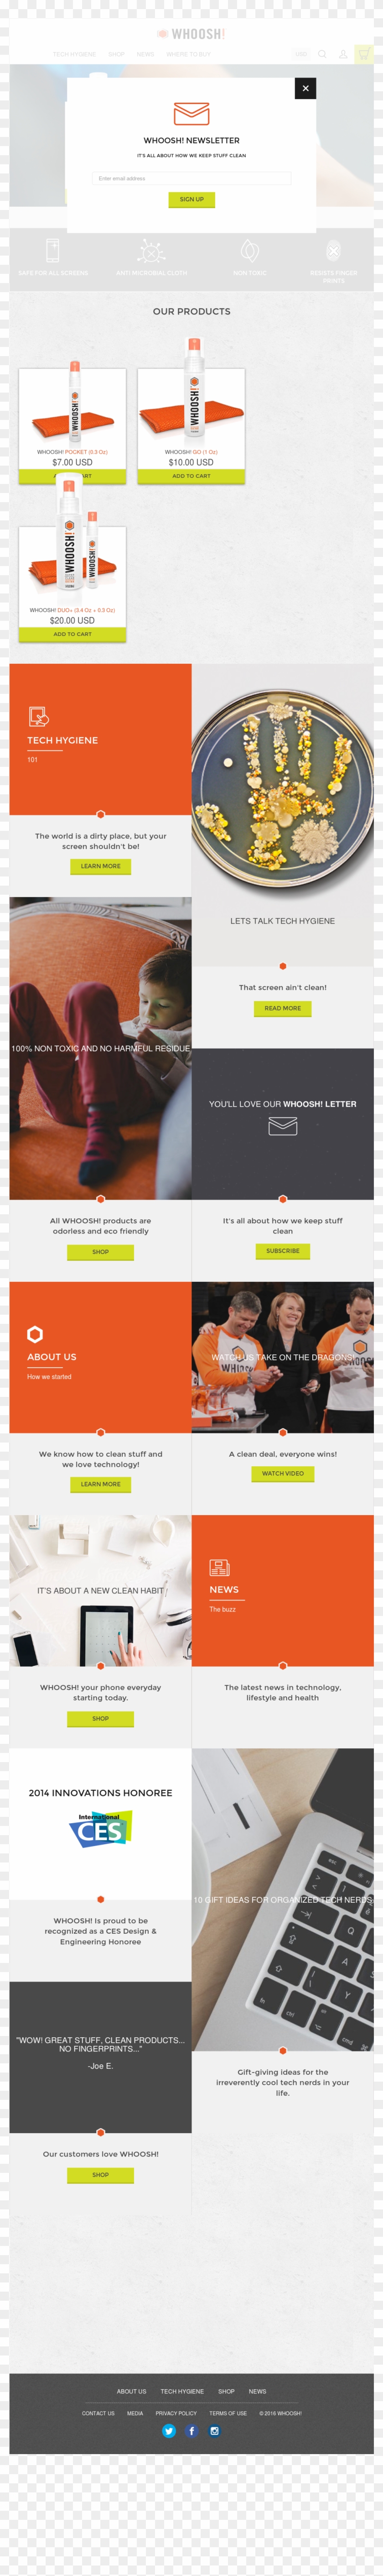
Task: Open Privacy Policy footer link
Action: tap(176, 2413)
